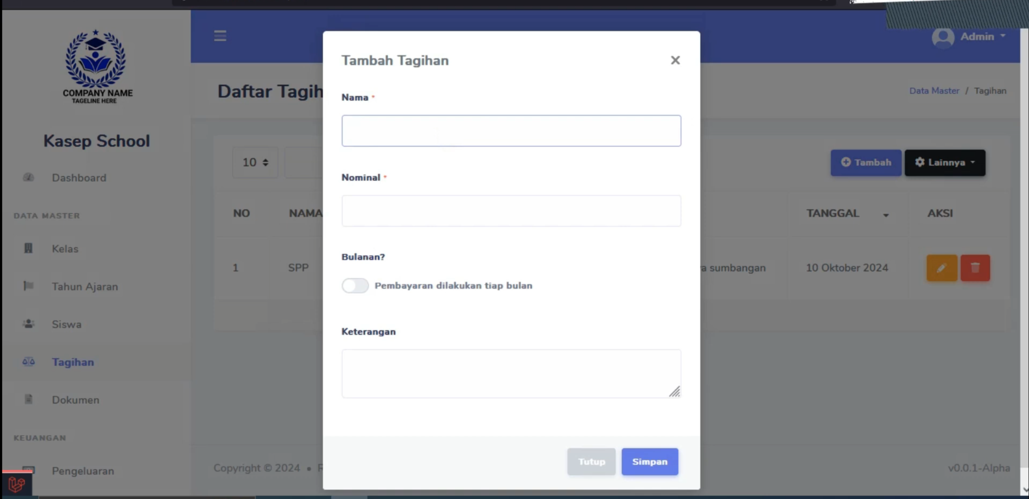Screen dimensions: 1029x499
Task: Open the hamburger sidebar menu icon
Action: pos(220,36)
